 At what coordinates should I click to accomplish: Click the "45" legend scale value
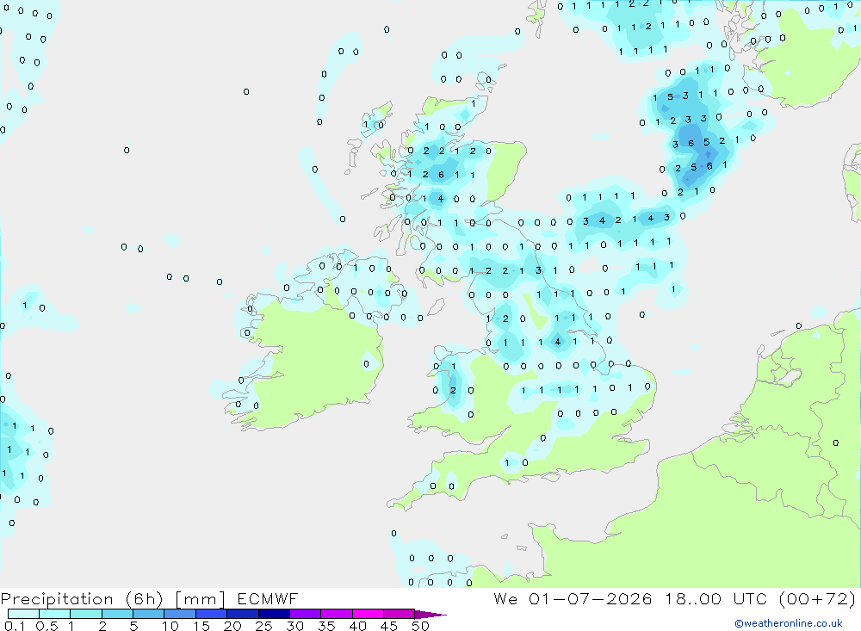point(389,626)
